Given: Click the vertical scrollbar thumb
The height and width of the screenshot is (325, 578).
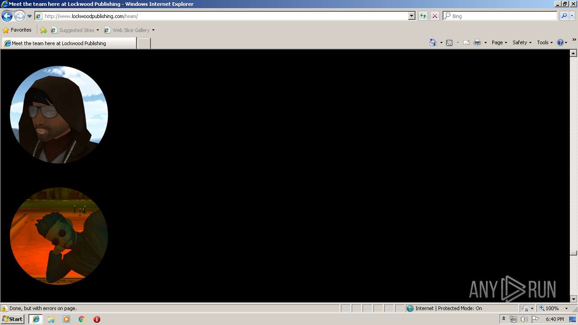Looking at the screenshot, I should tap(573, 253).
